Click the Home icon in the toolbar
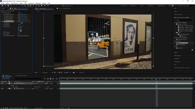 click(x=2, y=6)
